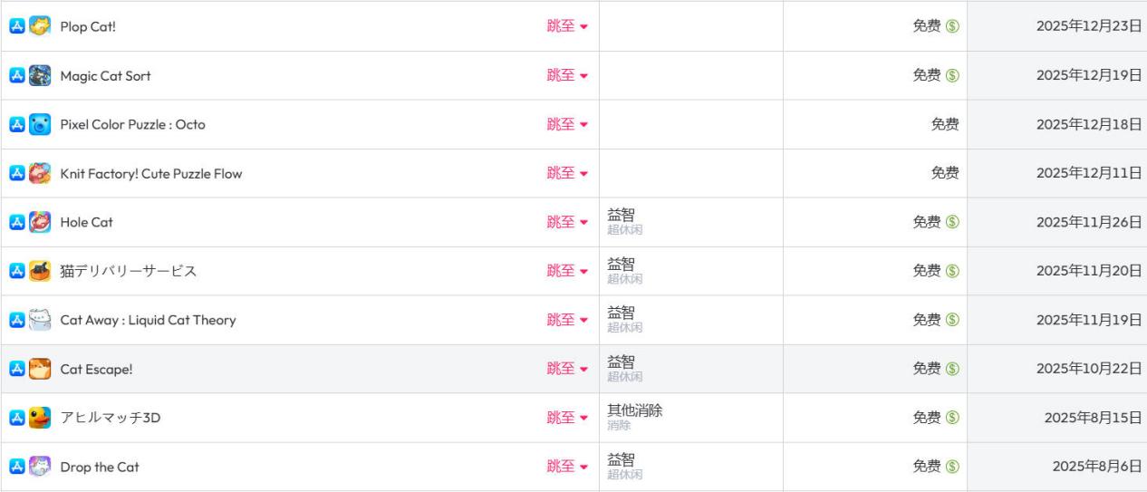Expand 跳至 menu for Drop the Cat
This screenshot has width=1147, height=492.
567,467
